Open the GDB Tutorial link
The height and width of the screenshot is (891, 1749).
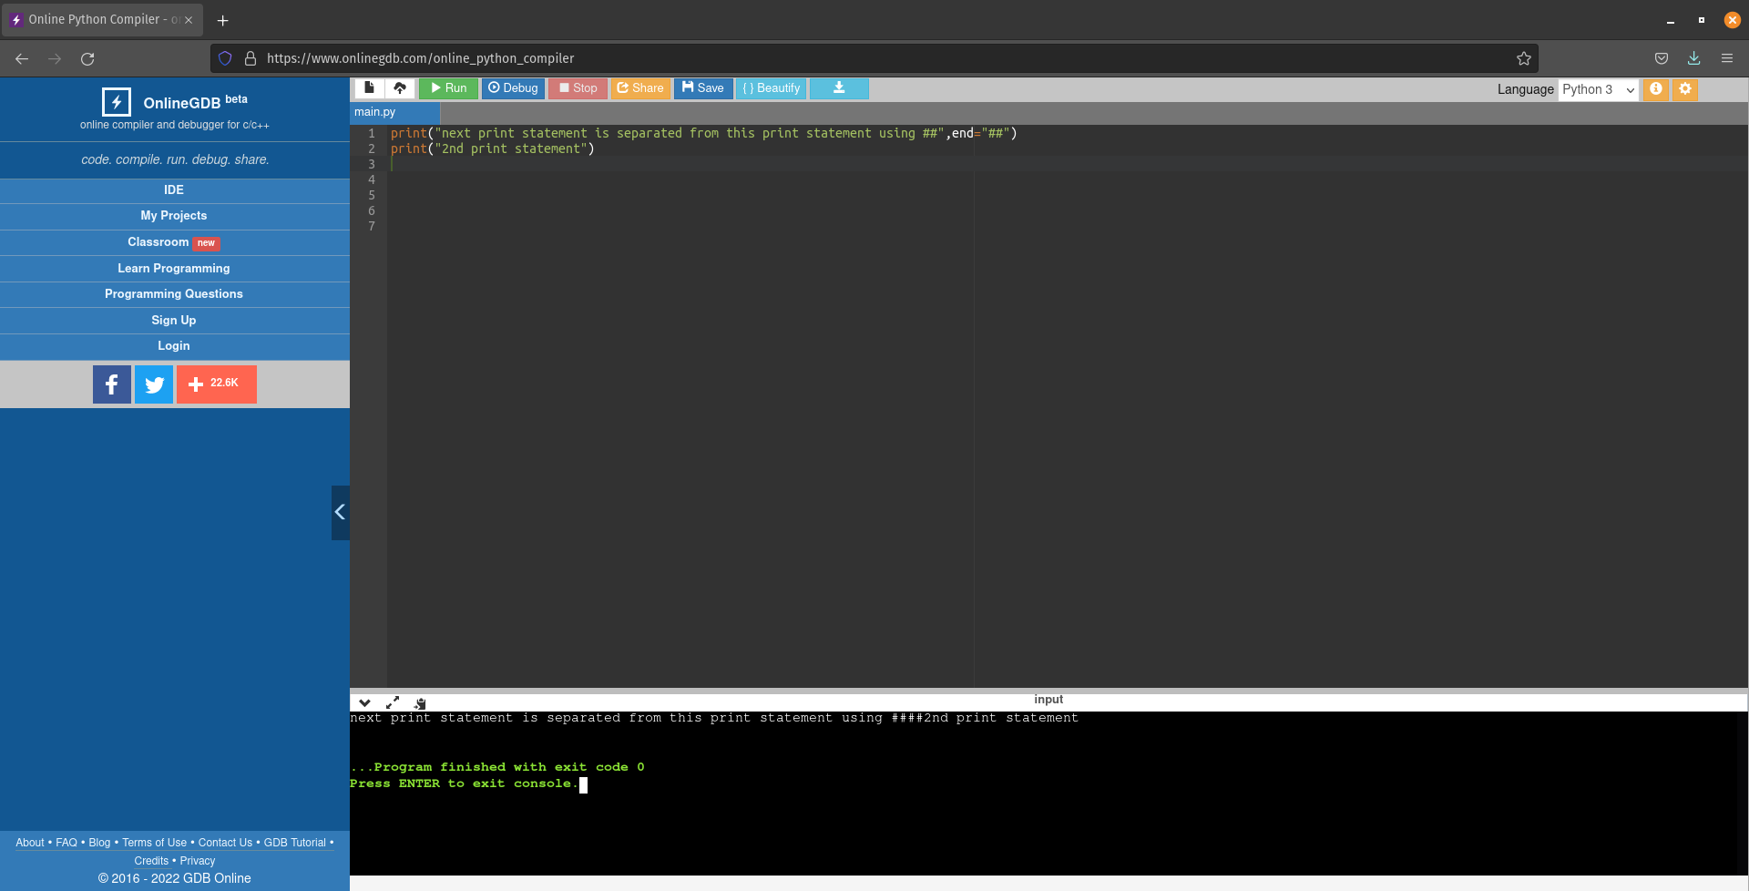point(295,843)
